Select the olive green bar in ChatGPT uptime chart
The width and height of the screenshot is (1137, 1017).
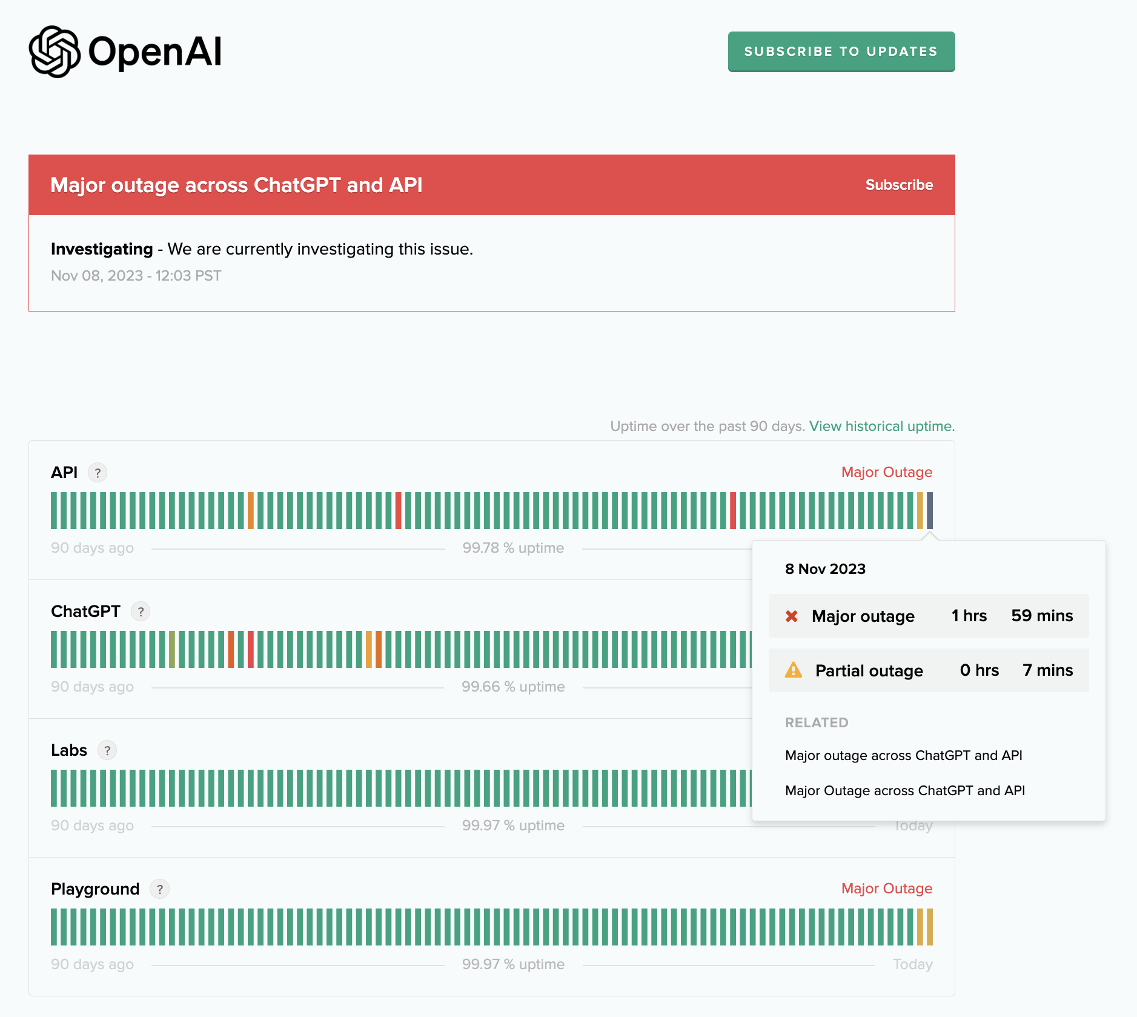pos(172,650)
